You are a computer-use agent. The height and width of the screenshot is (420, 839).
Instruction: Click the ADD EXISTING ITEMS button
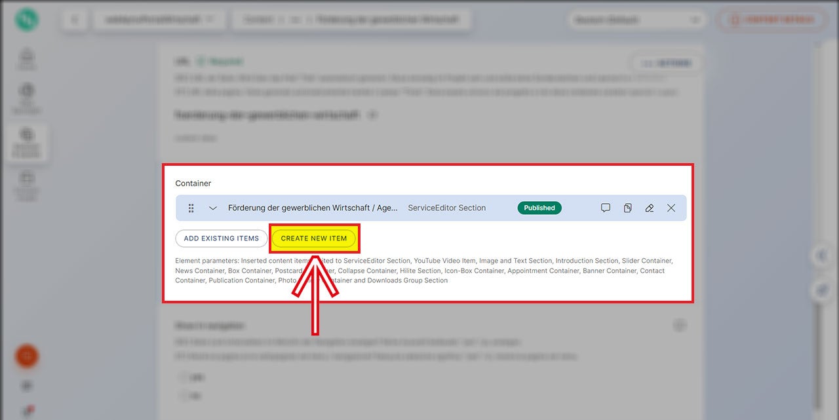[221, 239]
